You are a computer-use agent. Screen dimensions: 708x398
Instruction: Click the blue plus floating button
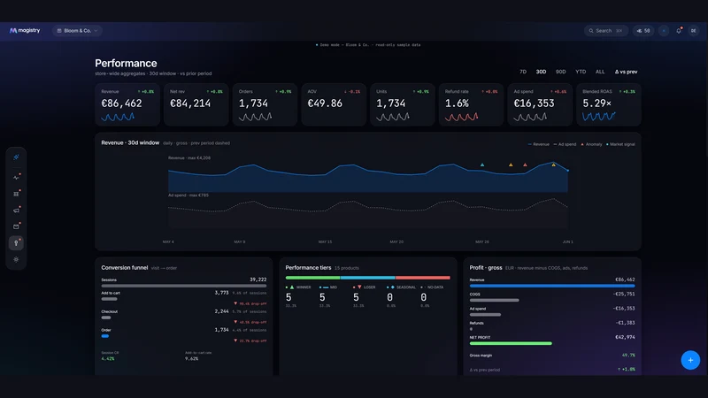click(690, 360)
